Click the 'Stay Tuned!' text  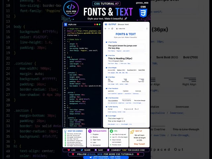tap(139, 144)
